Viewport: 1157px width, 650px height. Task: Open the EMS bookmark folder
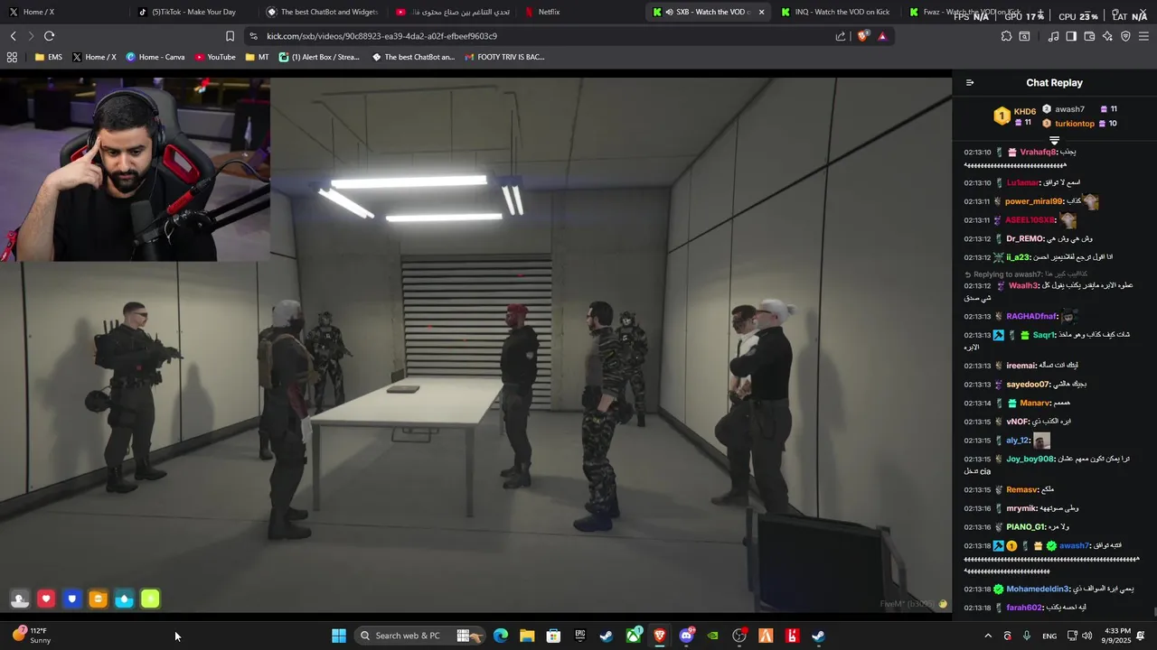pos(49,57)
